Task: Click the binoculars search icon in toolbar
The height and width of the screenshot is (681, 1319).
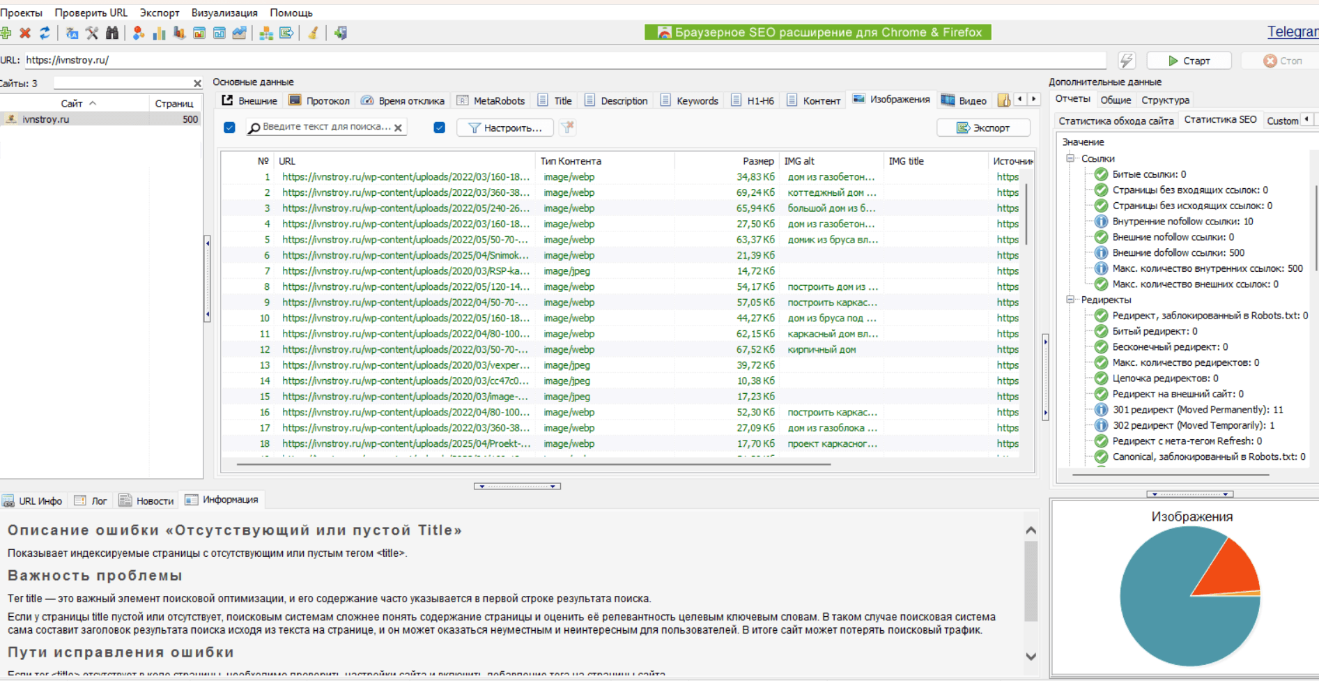Action: 112,33
